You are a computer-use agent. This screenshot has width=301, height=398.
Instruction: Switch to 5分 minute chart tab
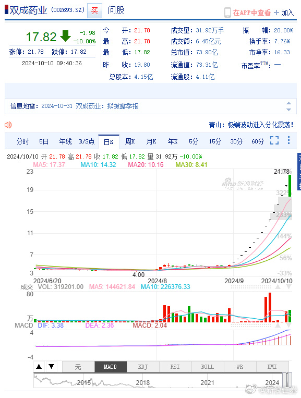194,141
